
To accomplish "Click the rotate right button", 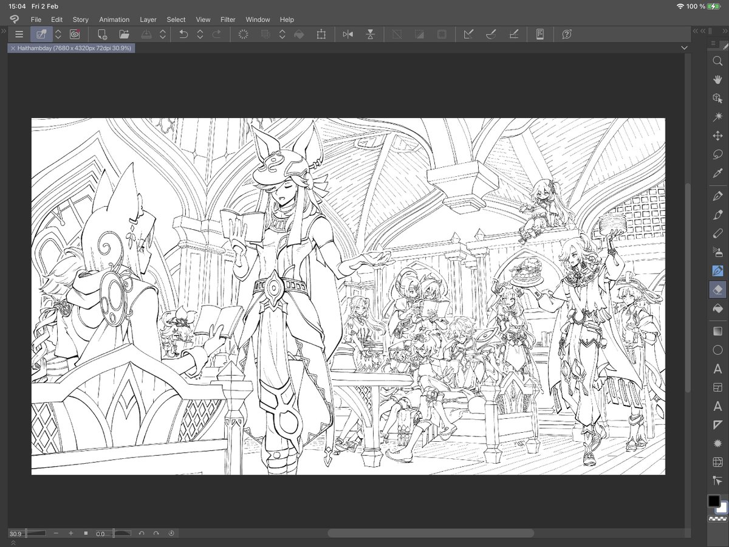I will (x=156, y=533).
